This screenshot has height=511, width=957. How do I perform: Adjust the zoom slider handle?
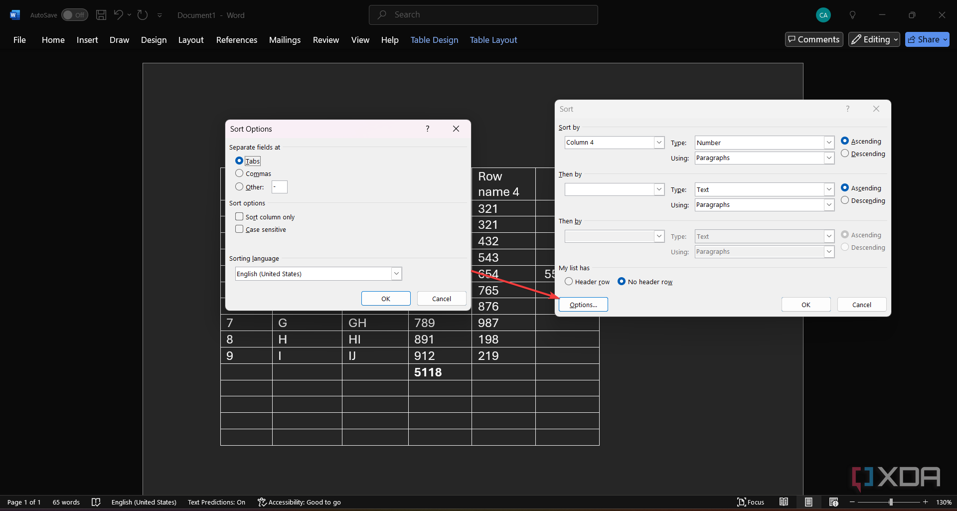(x=891, y=502)
